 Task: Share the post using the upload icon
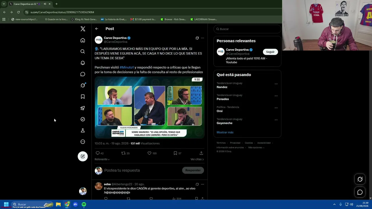click(201, 153)
